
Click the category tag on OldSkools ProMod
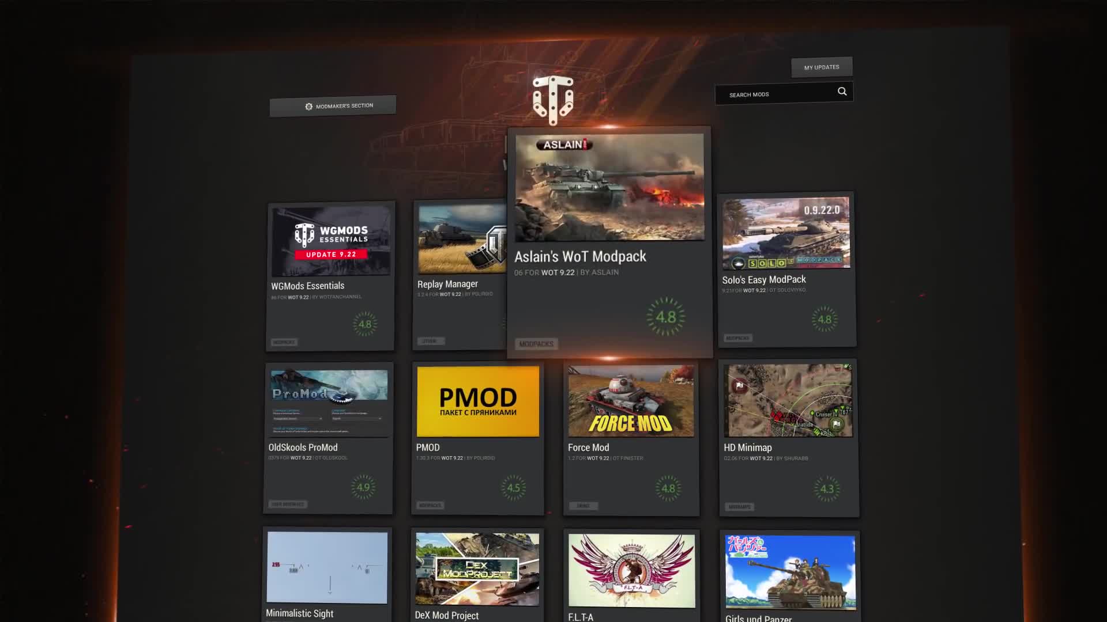point(288,504)
